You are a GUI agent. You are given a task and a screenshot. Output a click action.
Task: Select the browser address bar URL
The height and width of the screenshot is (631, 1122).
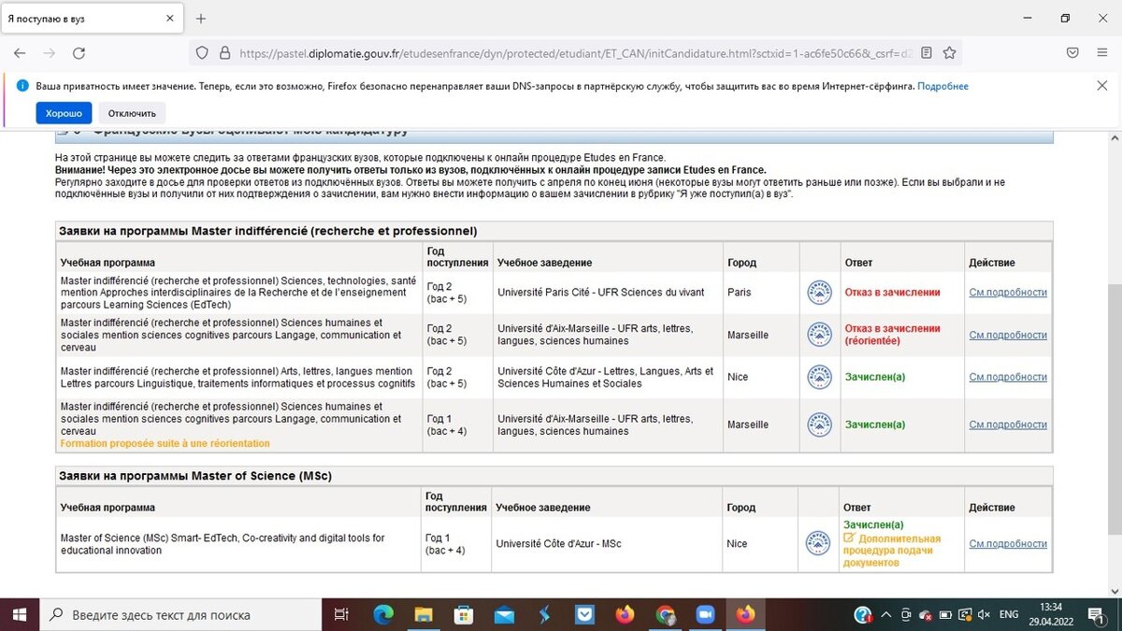coord(575,53)
